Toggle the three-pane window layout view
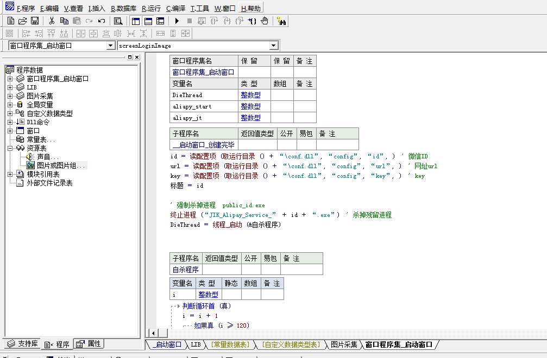 [160, 21]
